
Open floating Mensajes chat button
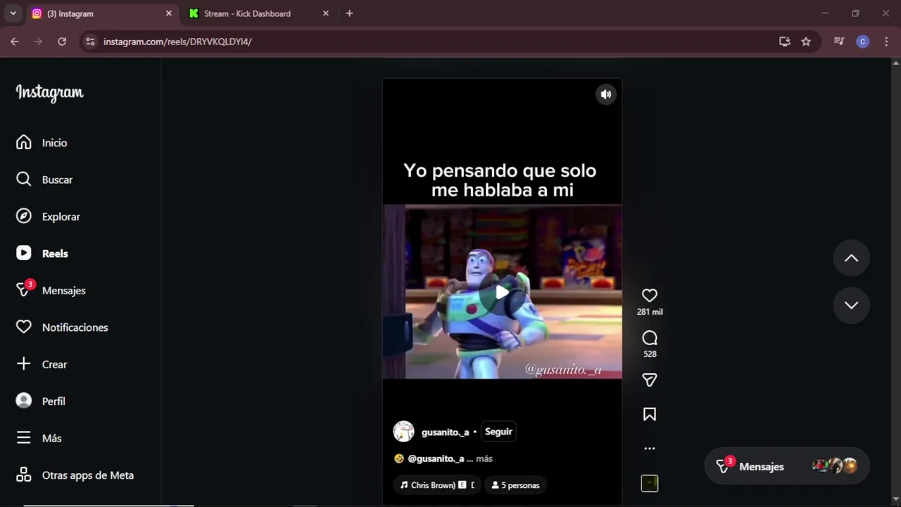[x=786, y=466]
